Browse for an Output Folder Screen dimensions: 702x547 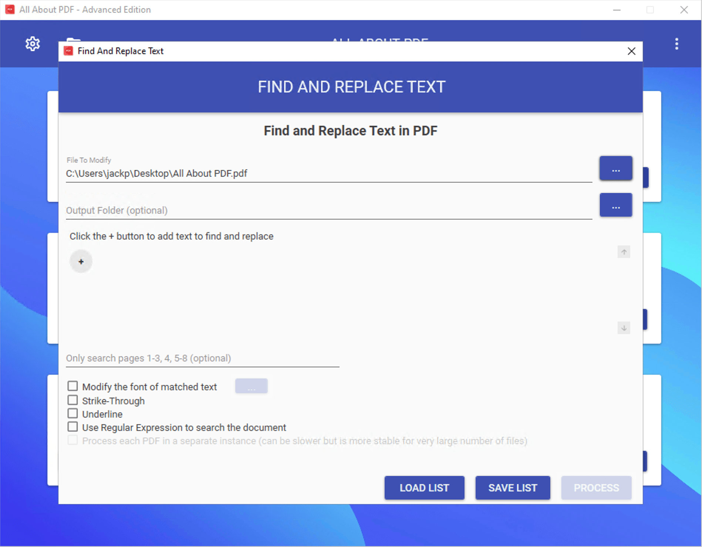coord(615,205)
